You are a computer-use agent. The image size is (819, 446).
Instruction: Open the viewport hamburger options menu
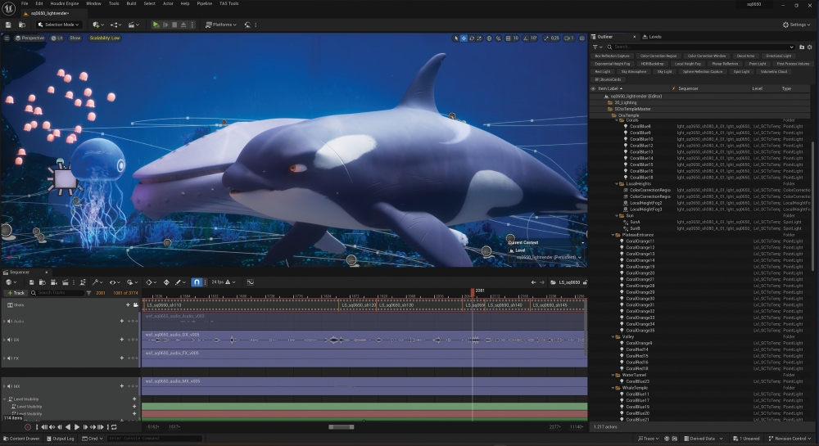coord(7,38)
